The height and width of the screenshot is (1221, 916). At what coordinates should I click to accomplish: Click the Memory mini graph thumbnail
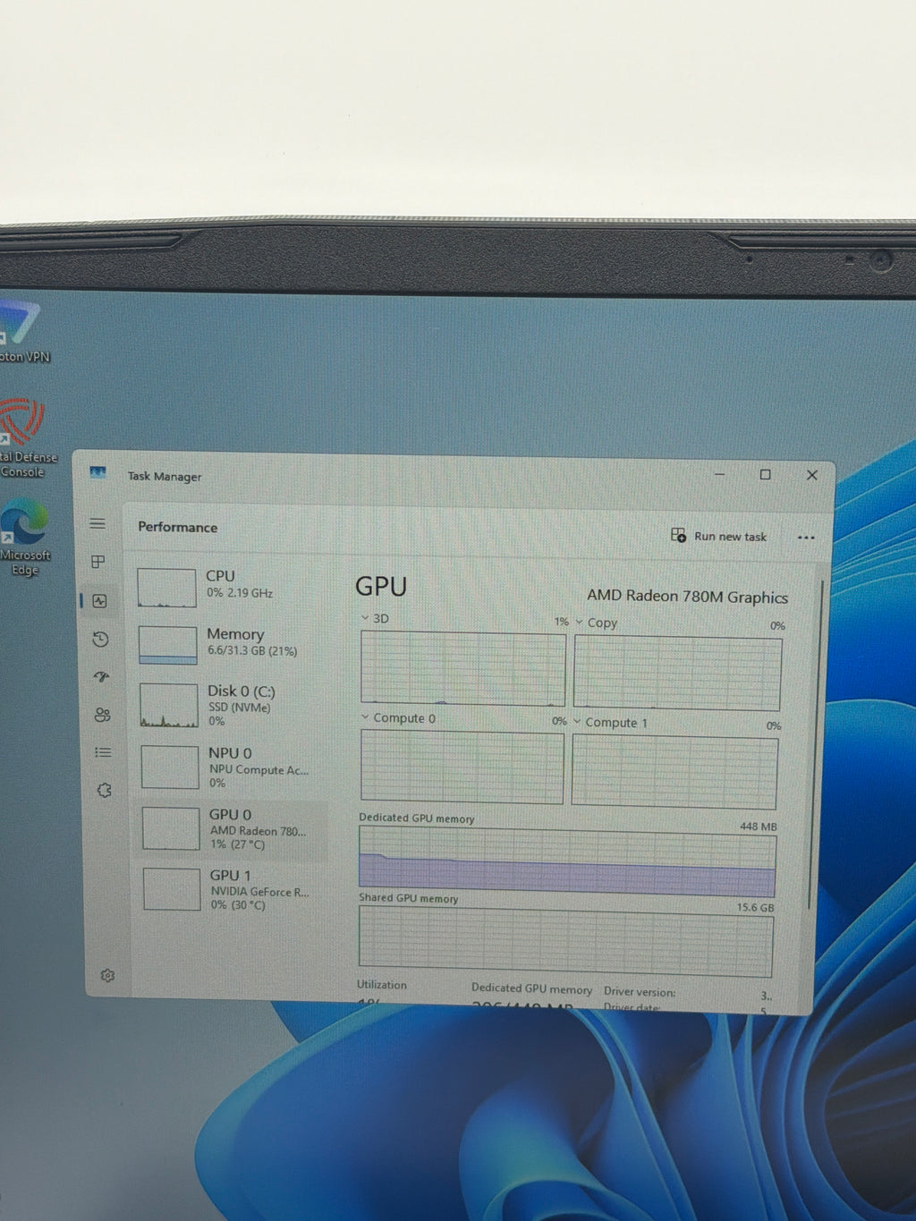click(167, 645)
